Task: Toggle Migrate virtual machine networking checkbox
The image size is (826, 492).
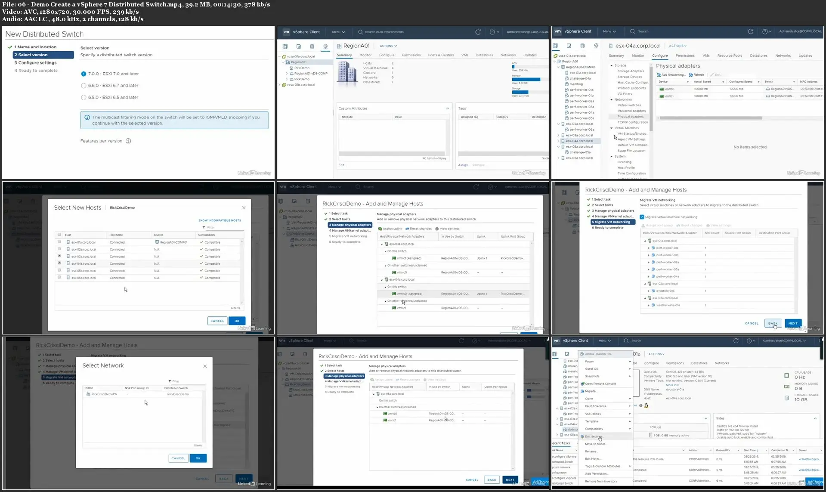Action: pos(642,217)
